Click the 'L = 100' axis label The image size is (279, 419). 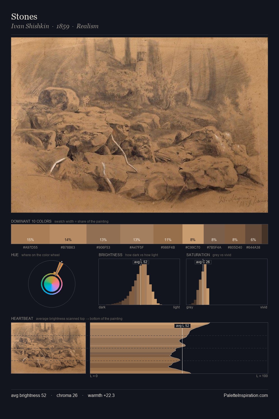click(262, 376)
